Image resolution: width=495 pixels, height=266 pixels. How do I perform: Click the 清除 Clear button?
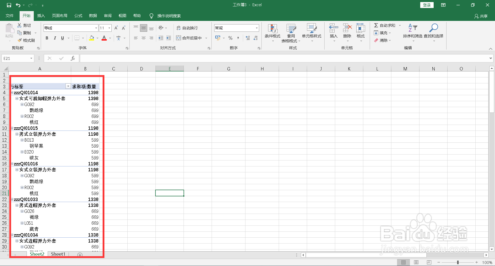(x=381, y=40)
